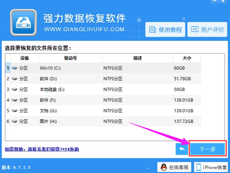Sort by the 大小 column header
The width and height of the screenshot is (230, 173).
click(x=187, y=58)
